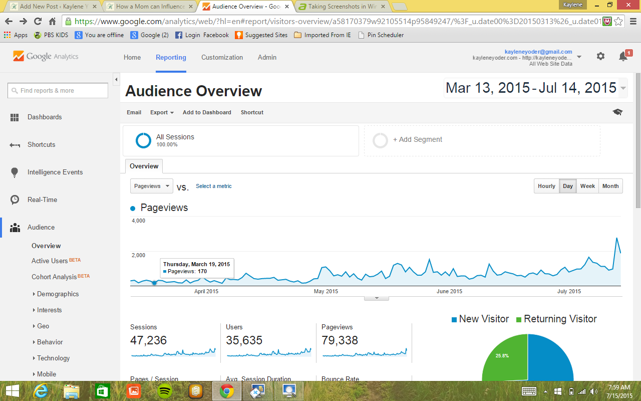Open the account selector dropdown arrow

point(579,57)
